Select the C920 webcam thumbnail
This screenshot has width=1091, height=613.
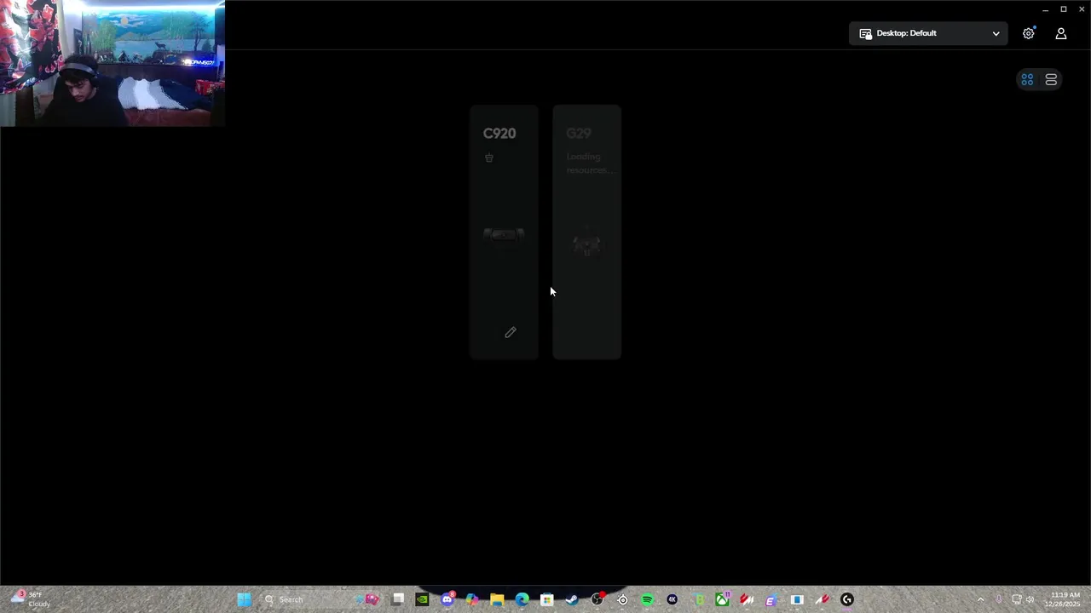click(x=504, y=235)
